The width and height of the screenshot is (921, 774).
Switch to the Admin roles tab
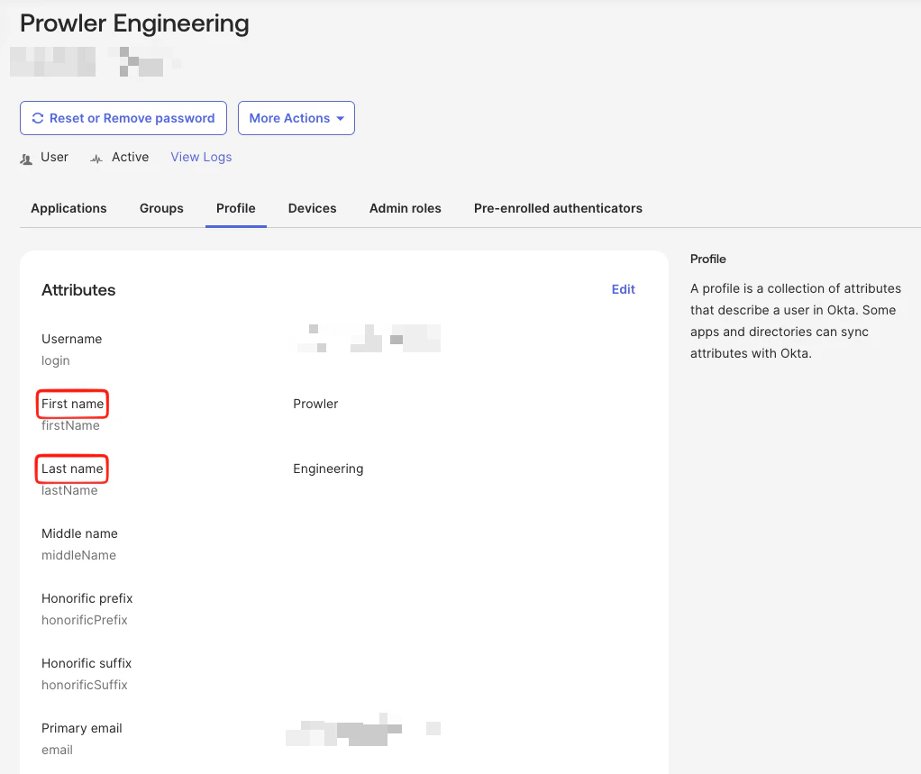[405, 208]
